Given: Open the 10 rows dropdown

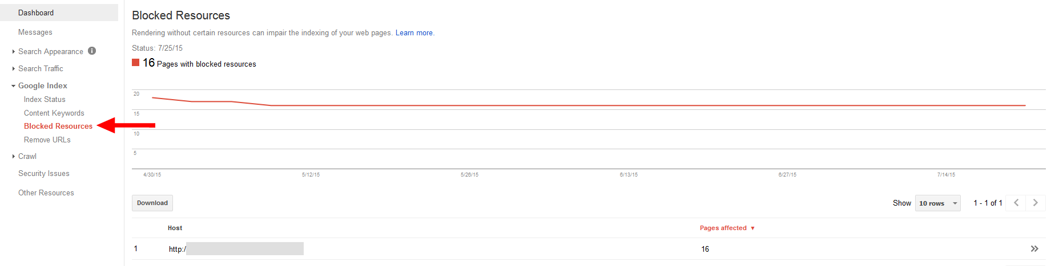Looking at the screenshot, I should coord(937,203).
